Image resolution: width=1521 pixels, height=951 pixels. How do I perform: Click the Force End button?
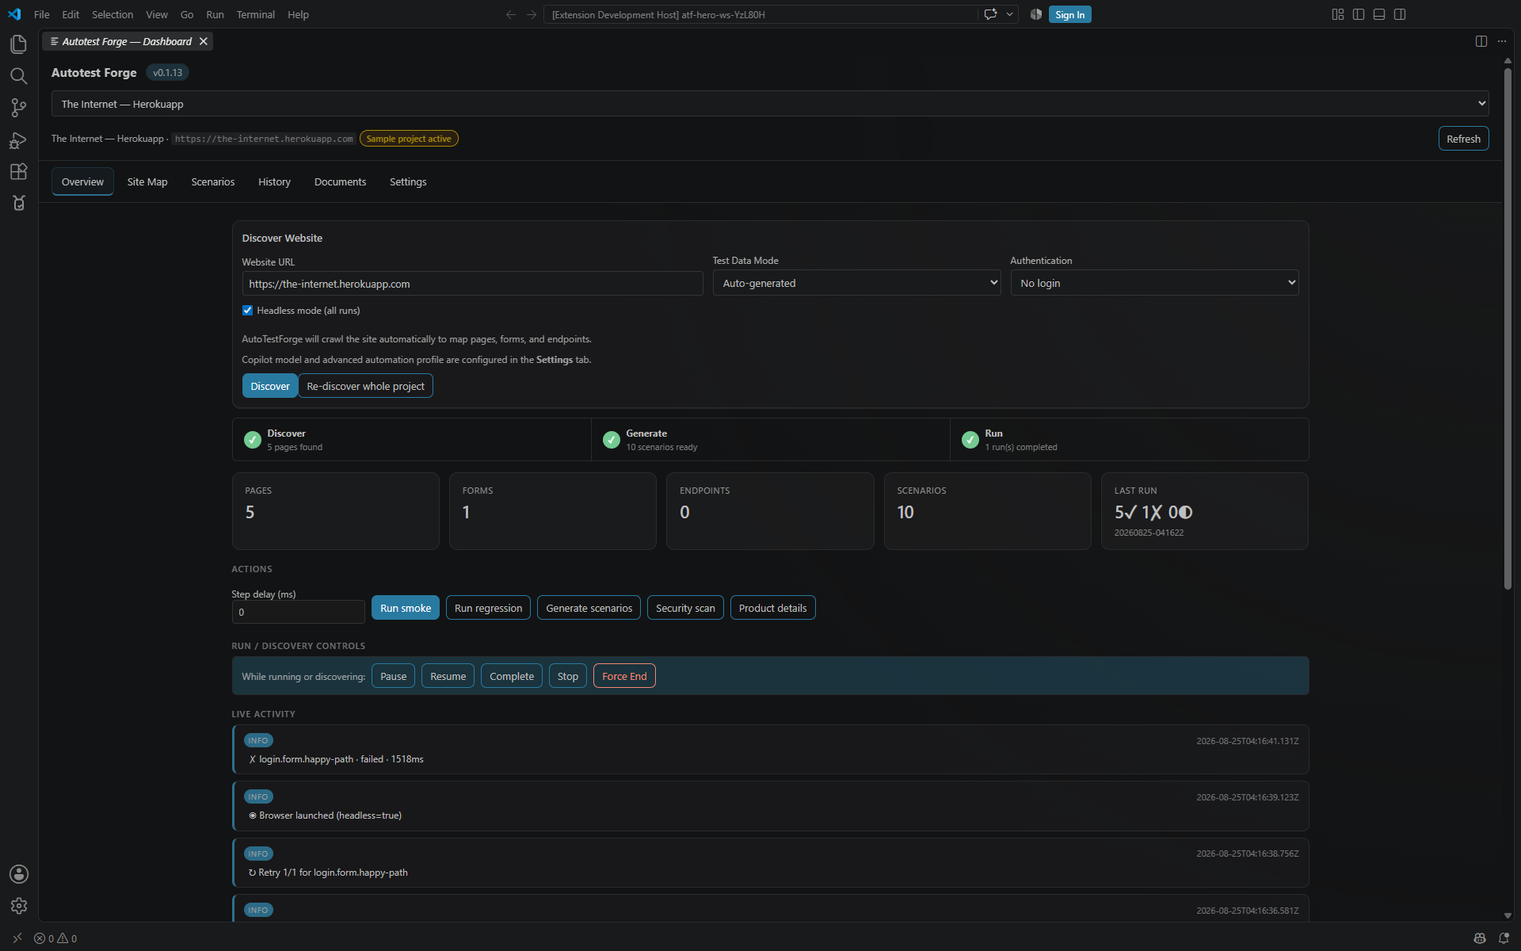tap(624, 676)
